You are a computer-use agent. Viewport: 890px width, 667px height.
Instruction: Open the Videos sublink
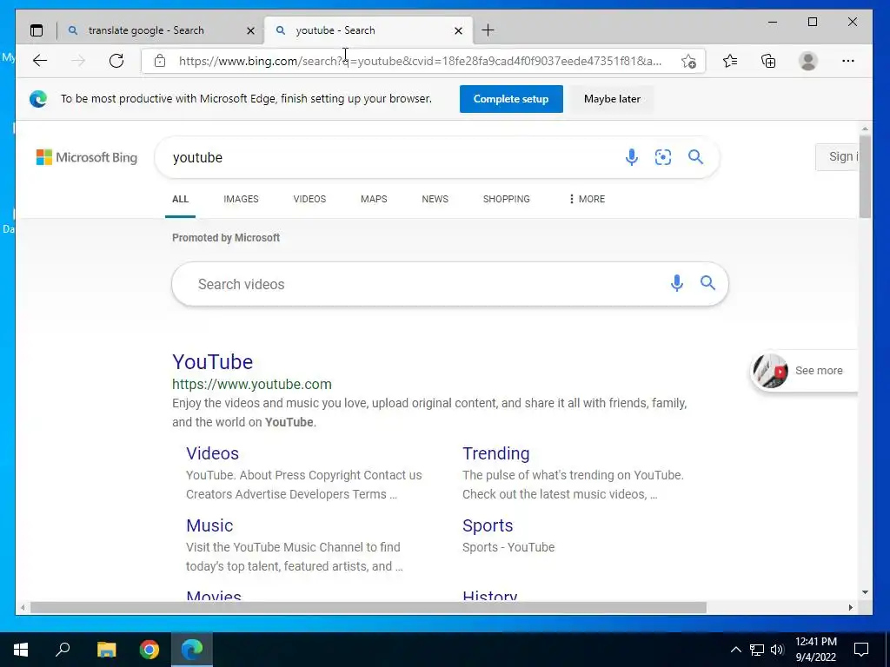point(212,453)
